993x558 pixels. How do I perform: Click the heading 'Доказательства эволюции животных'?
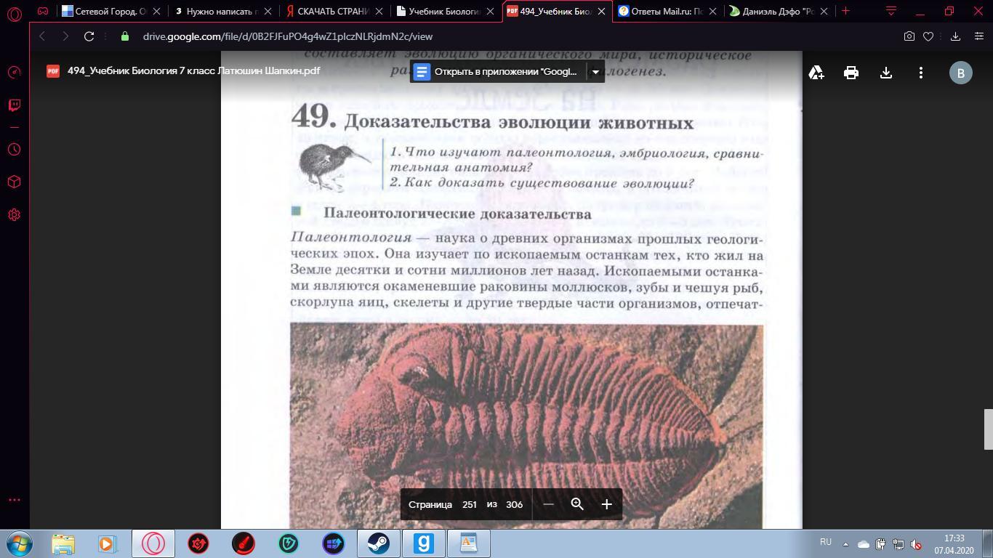[519, 122]
